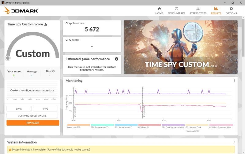Click the Graphics test 2 dashed marker
The width and height of the screenshot is (245, 154).
point(142,103)
